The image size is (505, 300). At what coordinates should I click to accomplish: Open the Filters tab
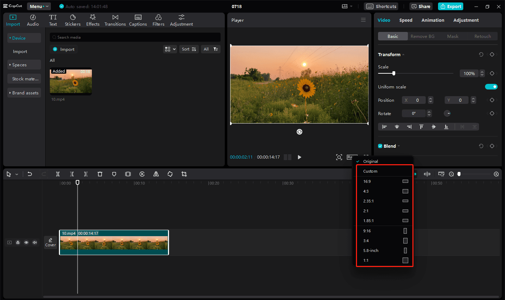point(159,20)
